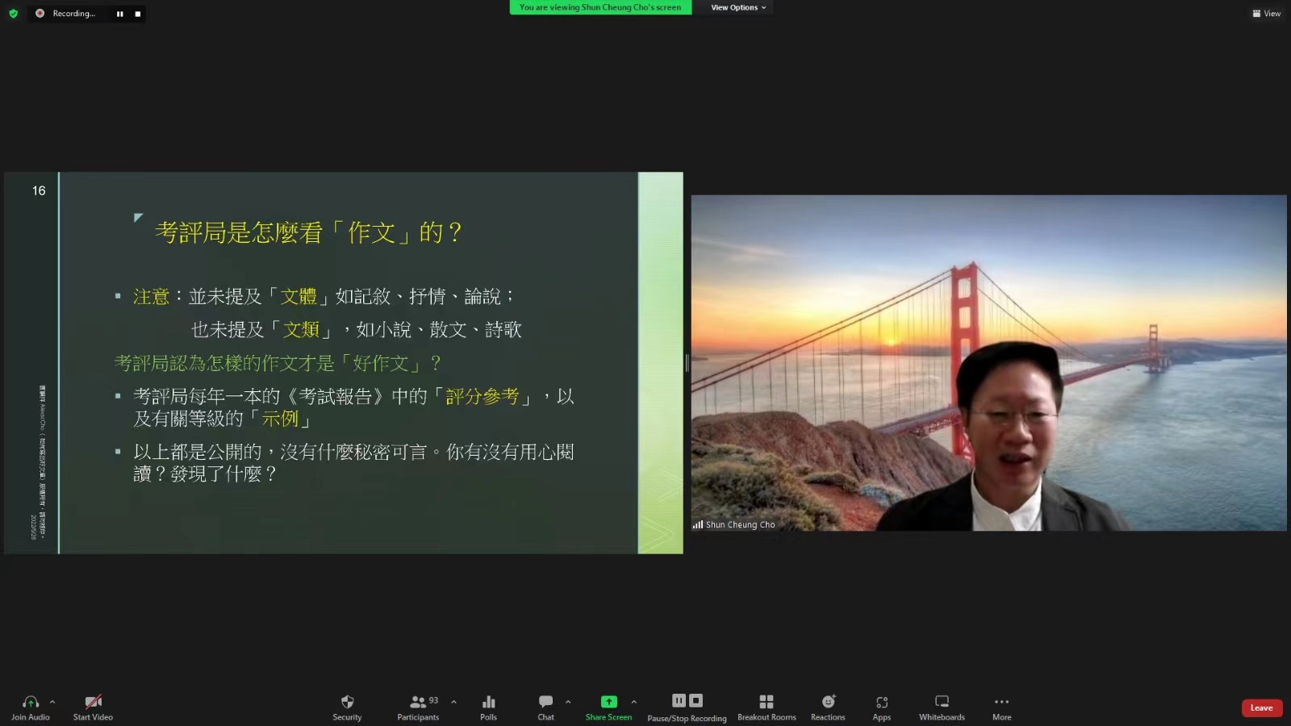The width and height of the screenshot is (1291, 726).
Task: Open Breakout Rooms
Action: point(767,702)
